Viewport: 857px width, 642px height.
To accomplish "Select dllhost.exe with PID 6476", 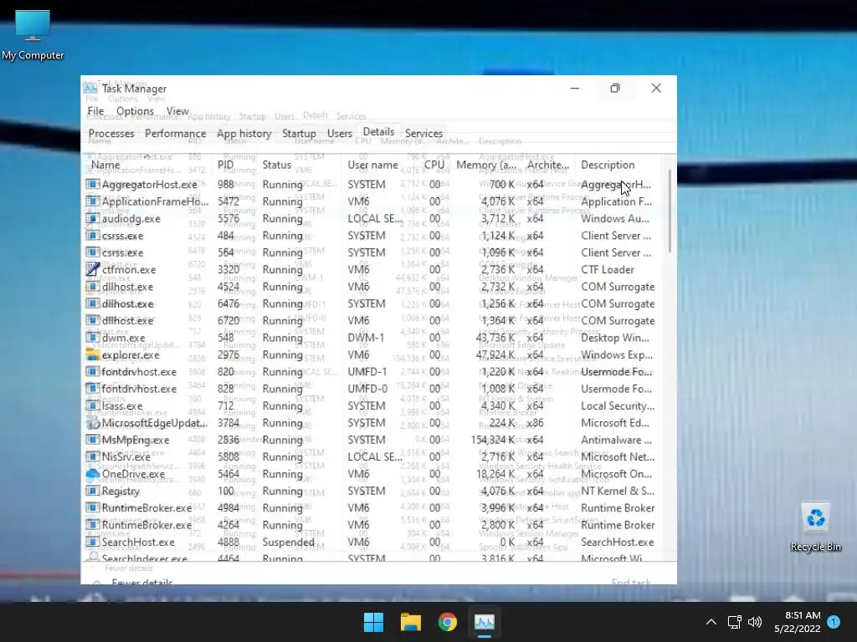I will (x=373, y=303).
